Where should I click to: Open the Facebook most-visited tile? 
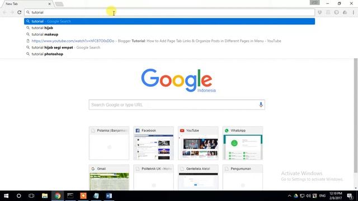coord(153,143)
